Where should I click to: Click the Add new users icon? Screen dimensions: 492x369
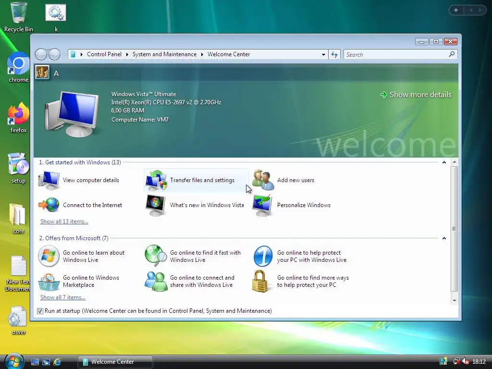click(263, 180)
